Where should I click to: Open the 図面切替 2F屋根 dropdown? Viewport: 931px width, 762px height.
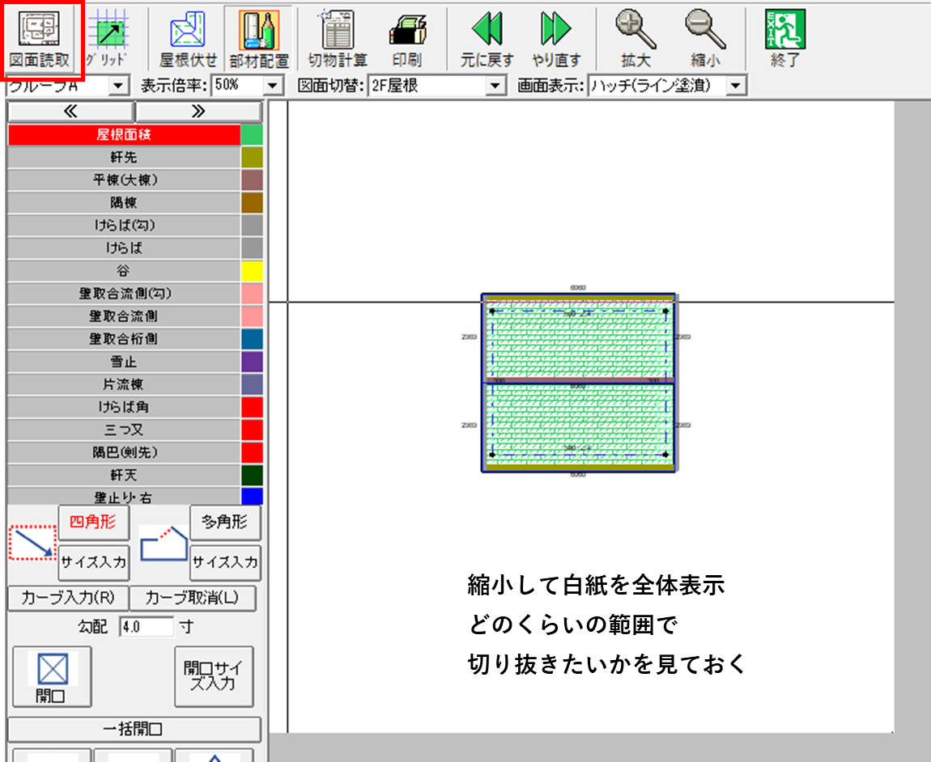(x=495, y=85)
